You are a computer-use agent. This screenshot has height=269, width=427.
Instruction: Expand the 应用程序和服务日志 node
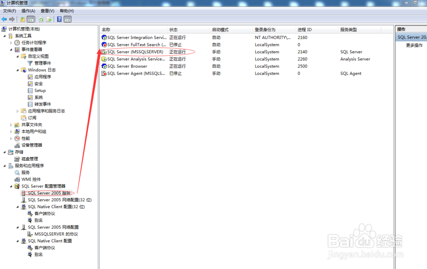pos(18,111)
